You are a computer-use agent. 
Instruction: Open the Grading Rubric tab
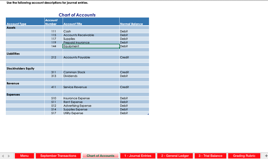pyautogui.click(x=244, y=156)
